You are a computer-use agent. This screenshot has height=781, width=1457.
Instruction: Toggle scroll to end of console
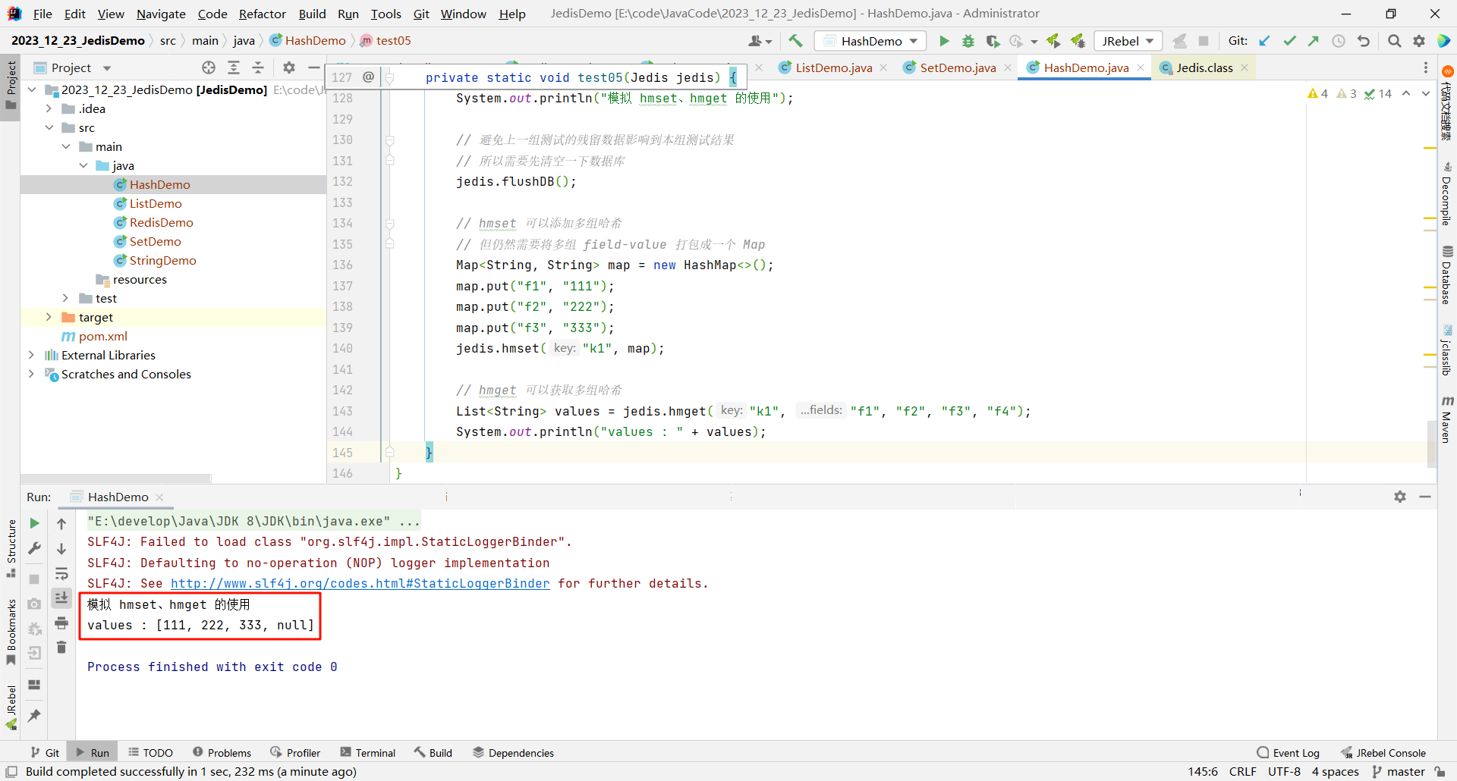click(x=61, y=598)
